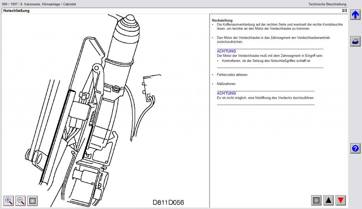Click the sentence about 'Kofferraumverkleidung auf der rechten Seite'
The width and height of the screenshot is (362, 209).
click(x=280, y=27)
